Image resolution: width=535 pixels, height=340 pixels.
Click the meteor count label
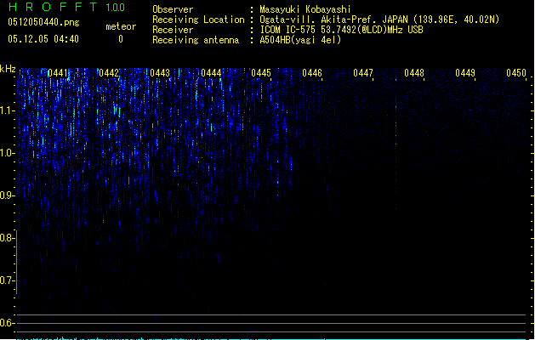(121, 26)
